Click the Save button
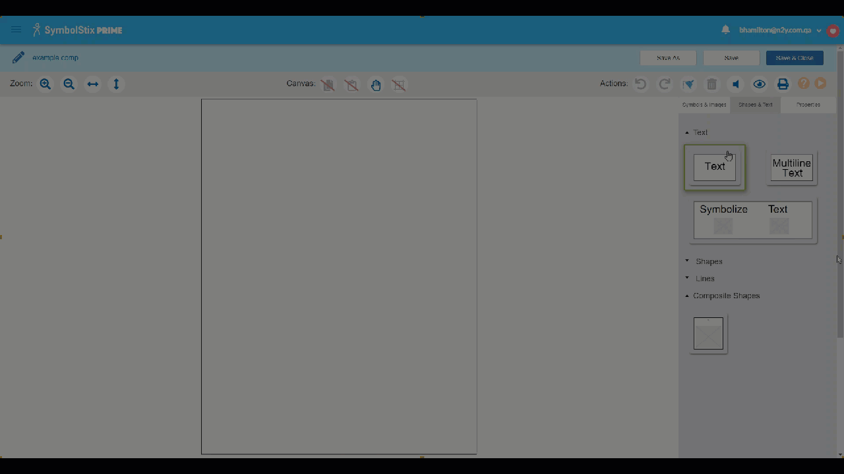This screenshot has height=474, width=844. coord(731,58)
